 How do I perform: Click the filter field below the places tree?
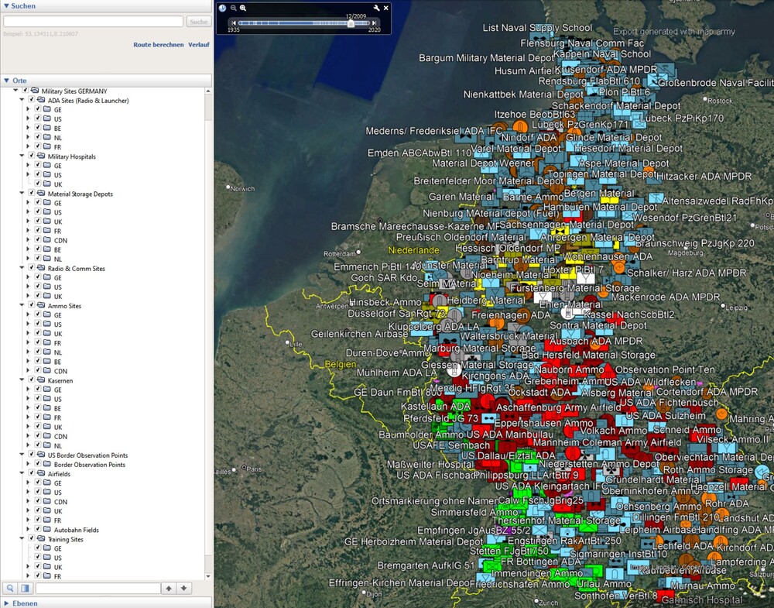point(98,588)
